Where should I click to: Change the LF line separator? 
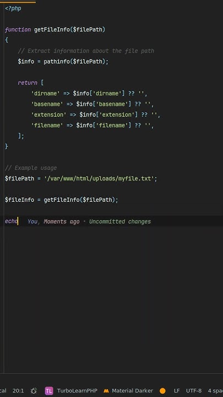click(177, 391)
